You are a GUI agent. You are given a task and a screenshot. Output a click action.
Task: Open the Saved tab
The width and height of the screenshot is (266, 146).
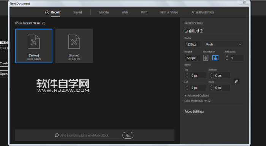pyautogui.click(x=78, y=12)
